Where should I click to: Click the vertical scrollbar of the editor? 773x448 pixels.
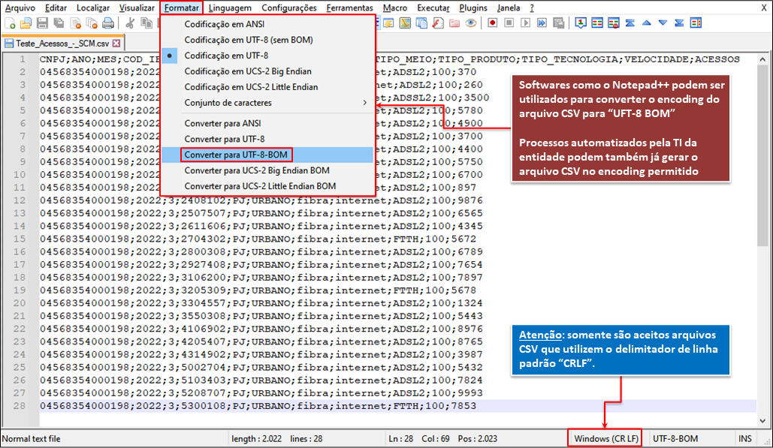click(762, 225)
